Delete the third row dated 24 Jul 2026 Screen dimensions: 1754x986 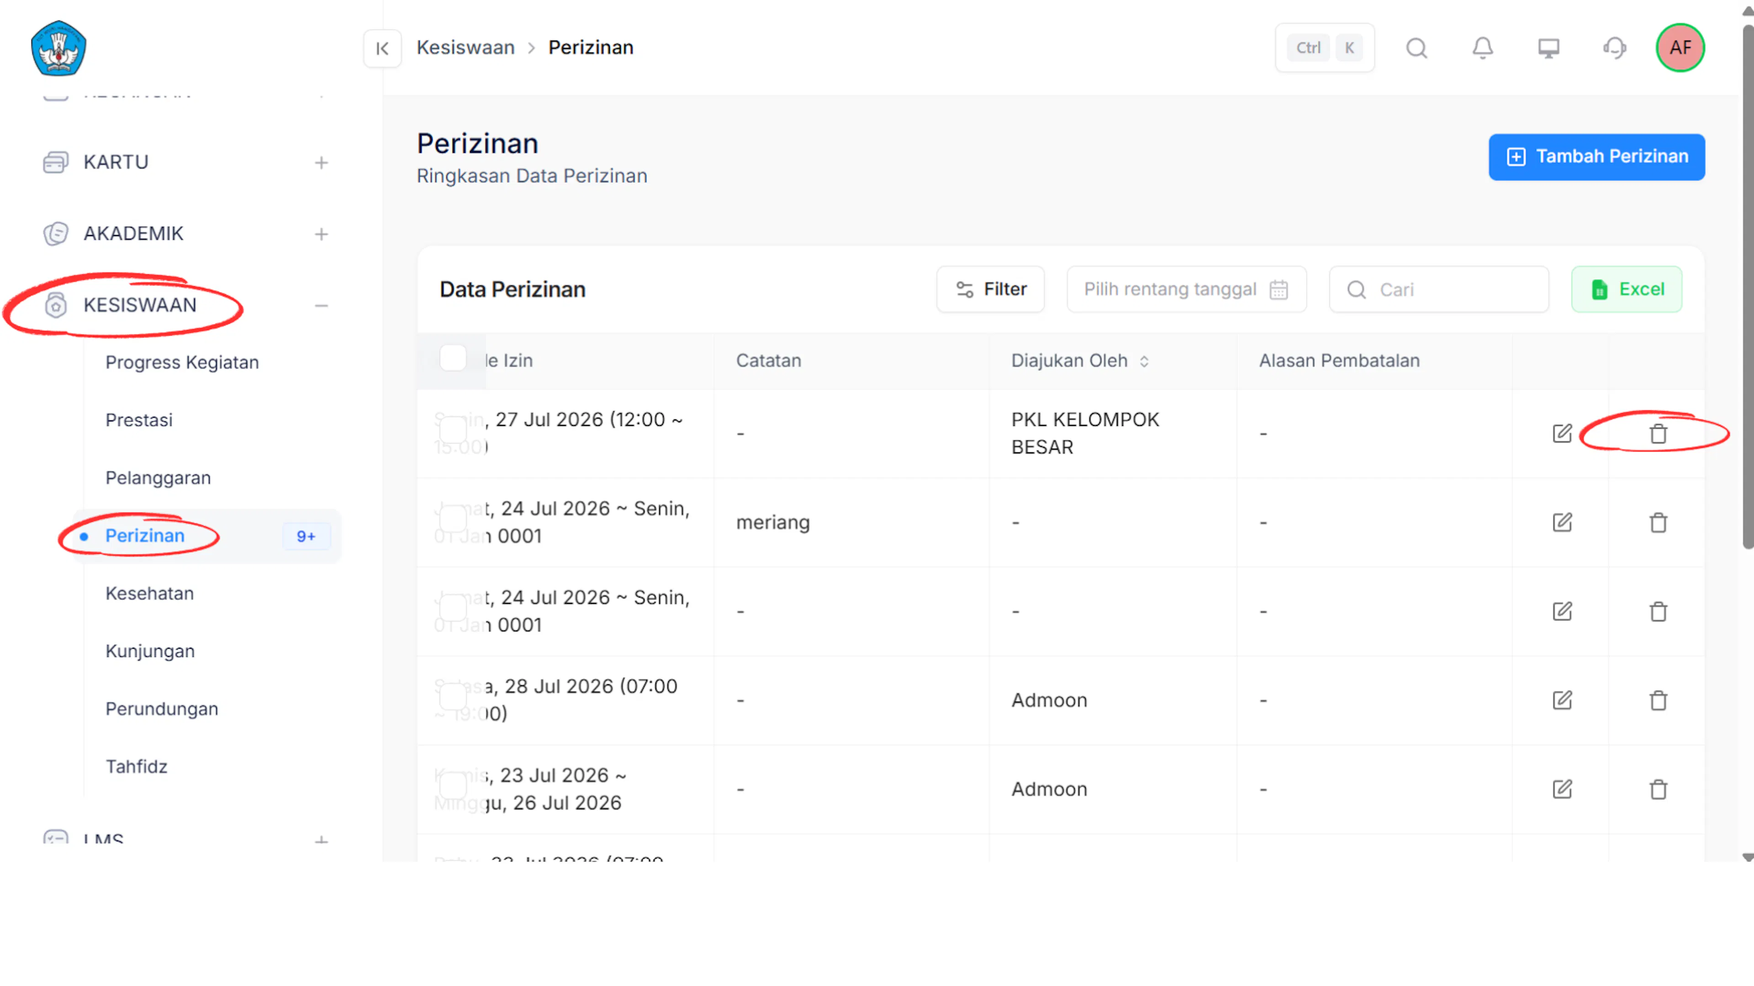[x=1658, y=611]
